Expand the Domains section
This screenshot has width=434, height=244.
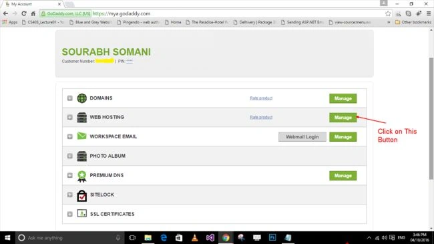pyautogui.click(x=69, y=98)
